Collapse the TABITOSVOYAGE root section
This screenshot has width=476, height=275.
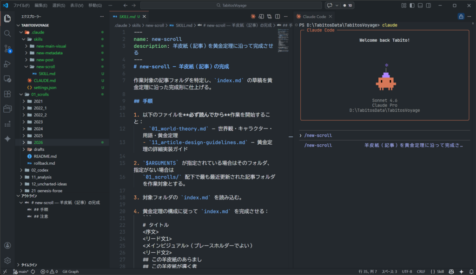pyautogui.click(x=34, y=26)
